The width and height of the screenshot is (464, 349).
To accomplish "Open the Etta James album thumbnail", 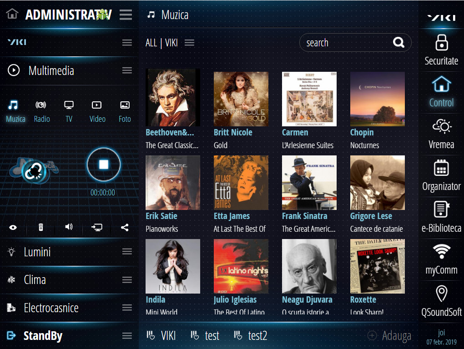I will tap(241, 183).
